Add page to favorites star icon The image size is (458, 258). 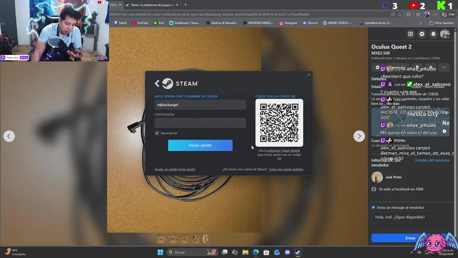point(400,14)
